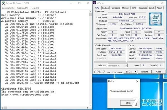Switch to the Caches tab
This screenshot has width=167, height=110.
pos(105,8)
